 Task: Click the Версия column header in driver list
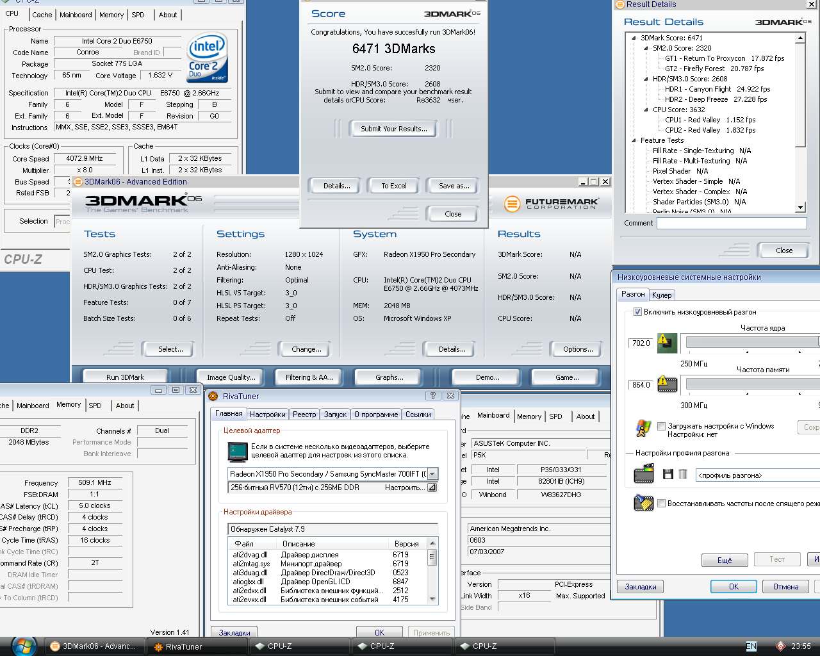coord(408,543)
